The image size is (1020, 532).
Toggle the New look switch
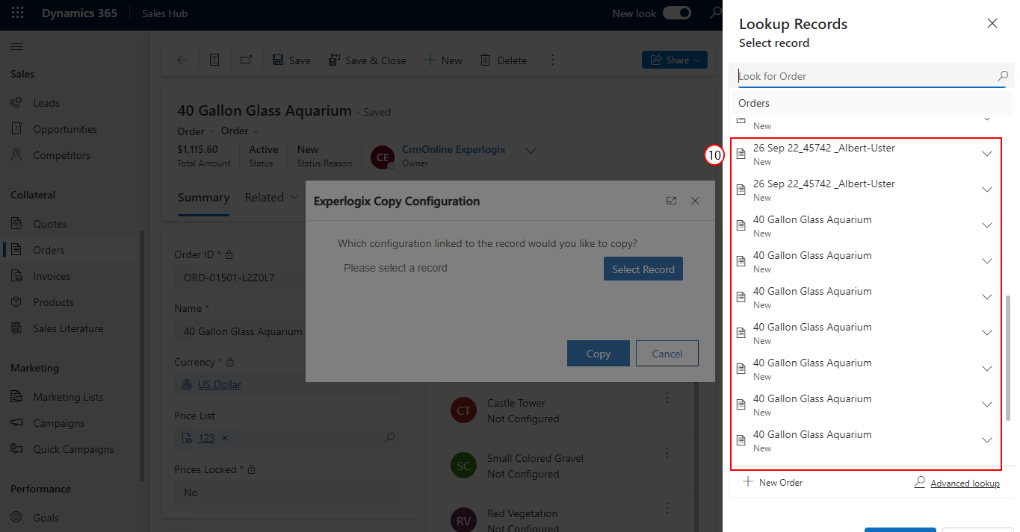tap(677, 13)
